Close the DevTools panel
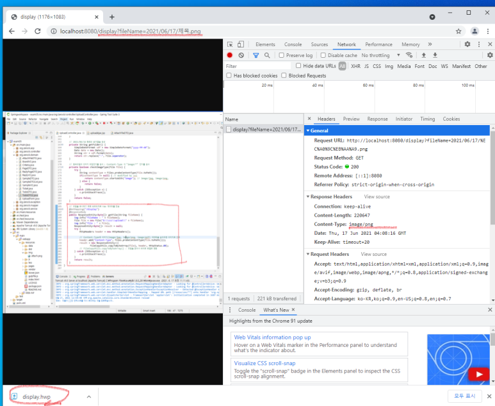The image size is (495, 406). pyautogui.click(x=490, y=44)
